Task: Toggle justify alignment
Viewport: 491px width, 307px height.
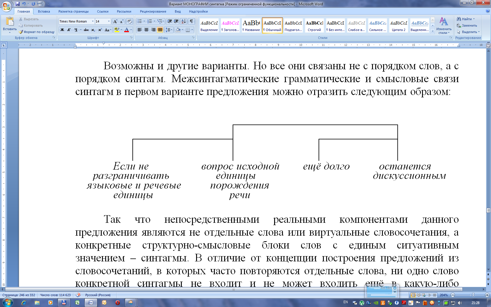Action: click(x=160, y=30)
